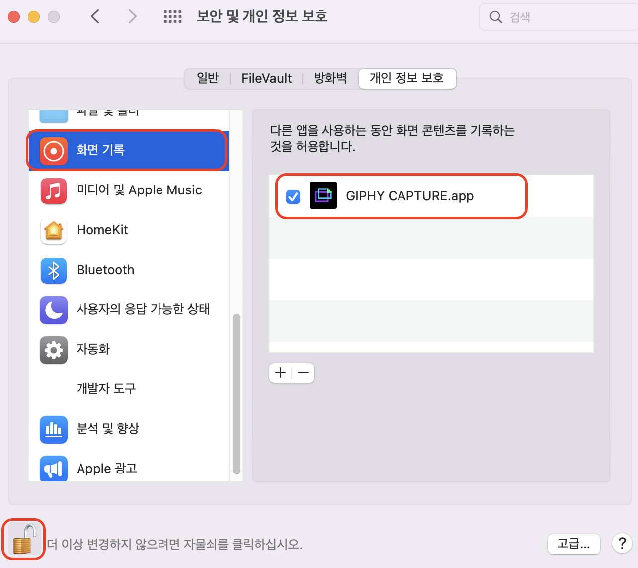Switch to the FileVault tab
Viewport: 638px width, 568px height.
[266, 78]
